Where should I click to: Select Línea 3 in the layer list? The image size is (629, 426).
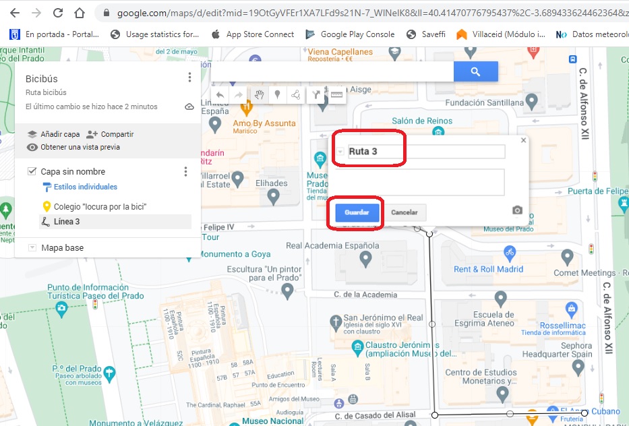coord(67,222)
